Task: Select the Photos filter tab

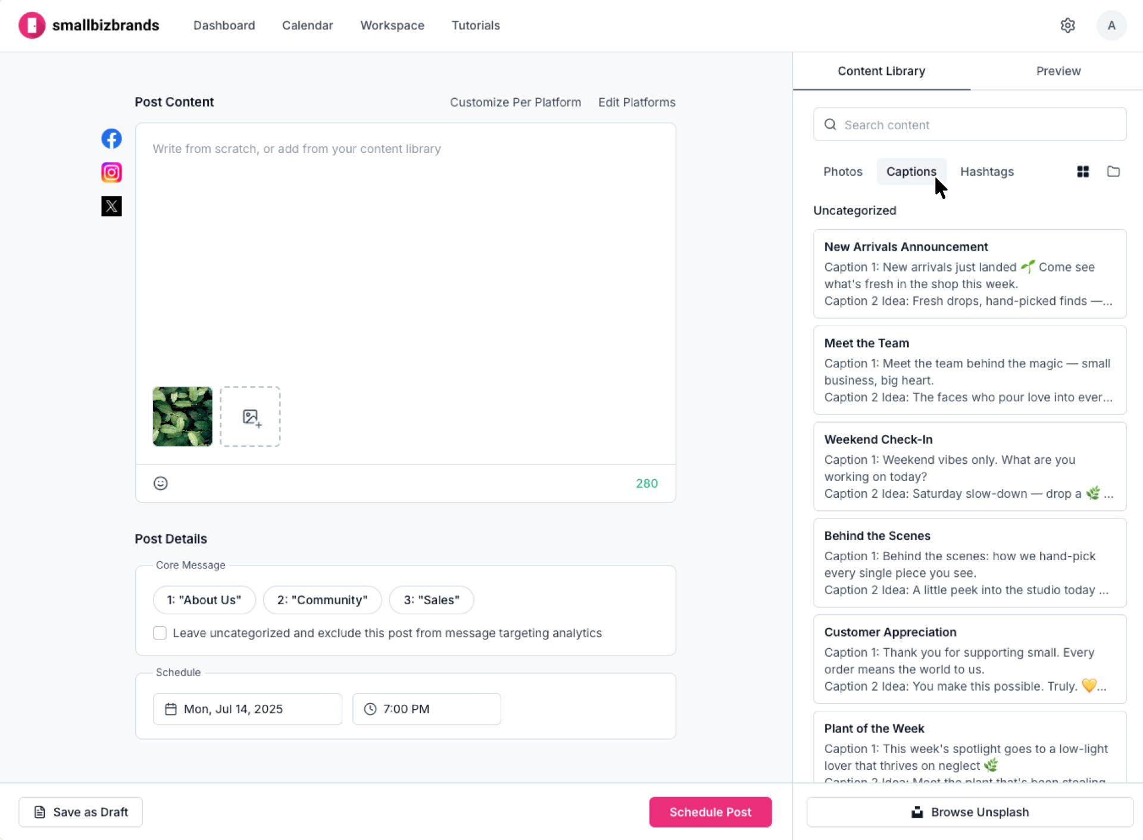Action: (x=842, y=171)
